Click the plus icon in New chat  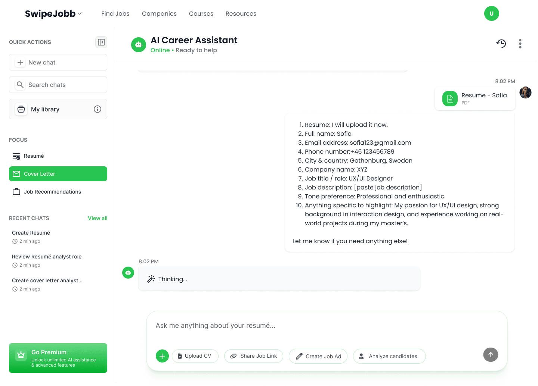(x=20, y=62)
